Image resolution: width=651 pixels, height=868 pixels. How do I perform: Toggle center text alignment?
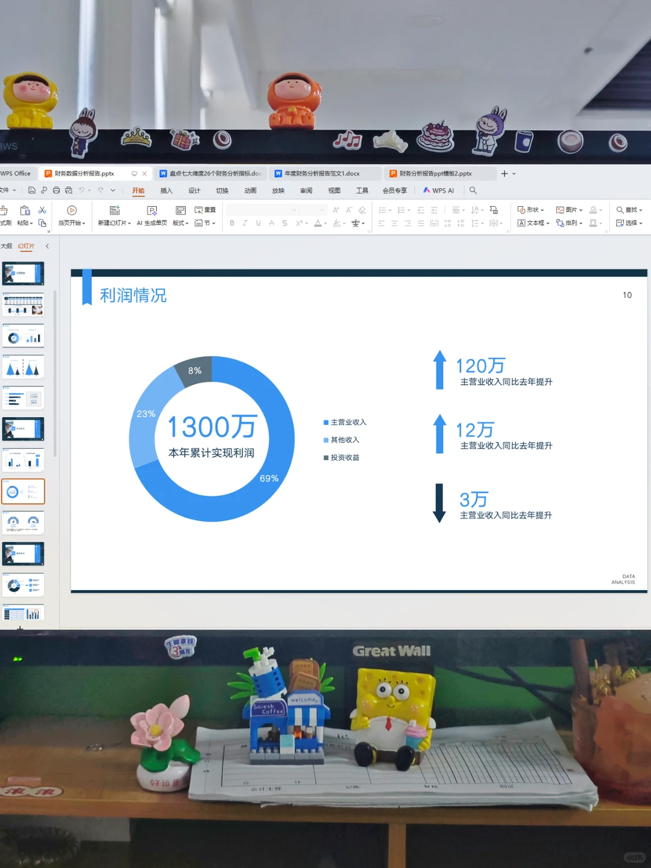394,223
